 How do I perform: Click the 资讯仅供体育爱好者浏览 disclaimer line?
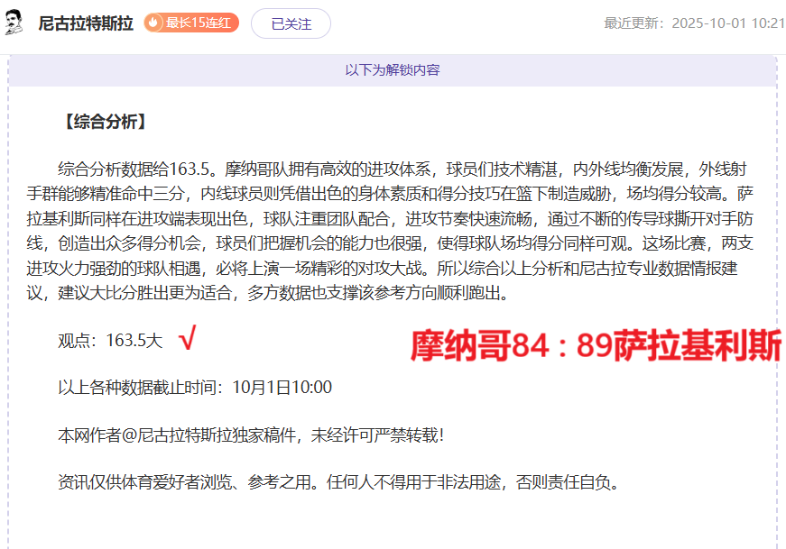click(x=180, y=482)
